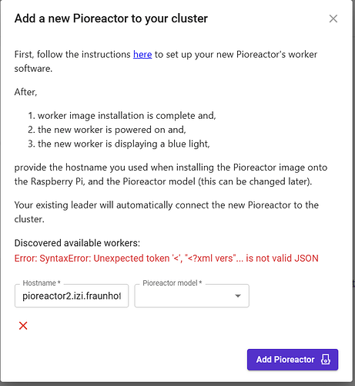Click the 'Hostname *' field label
This screenshot has height=386, width=355.
click(x=42, y=283)
